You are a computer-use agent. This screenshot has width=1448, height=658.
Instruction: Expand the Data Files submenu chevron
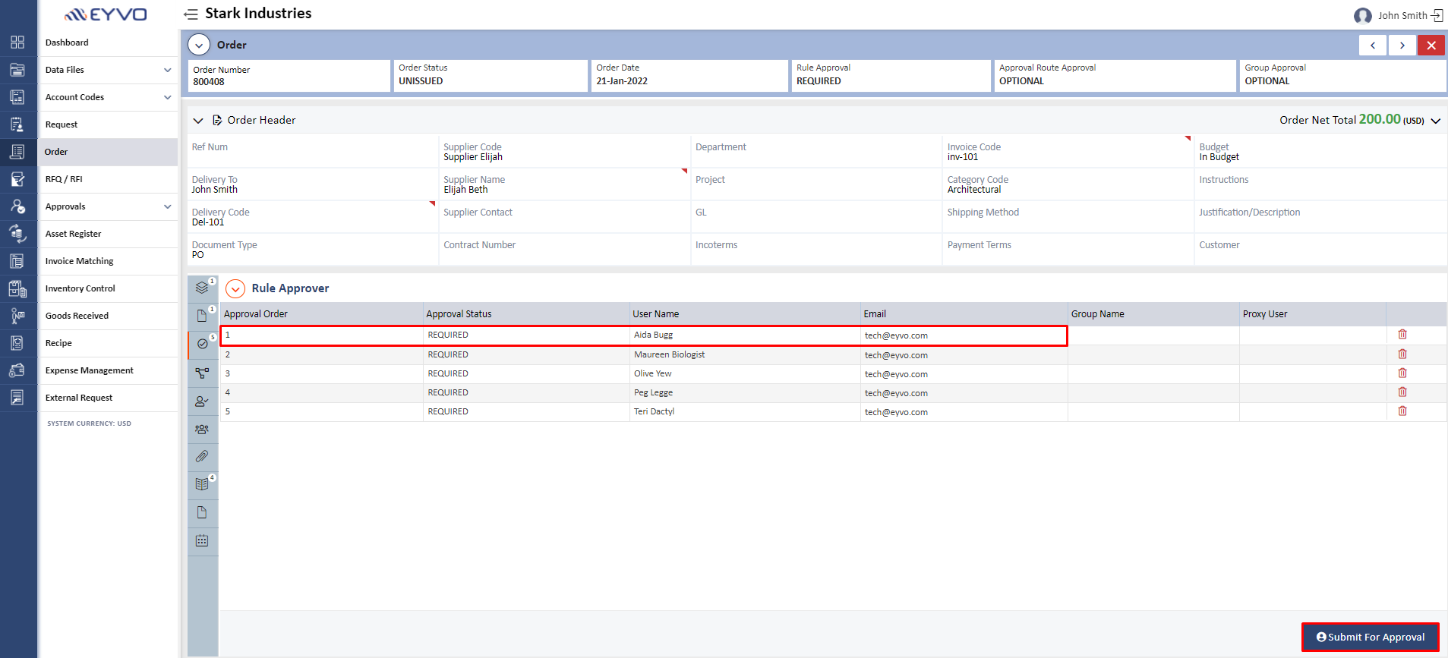point(168,70)
